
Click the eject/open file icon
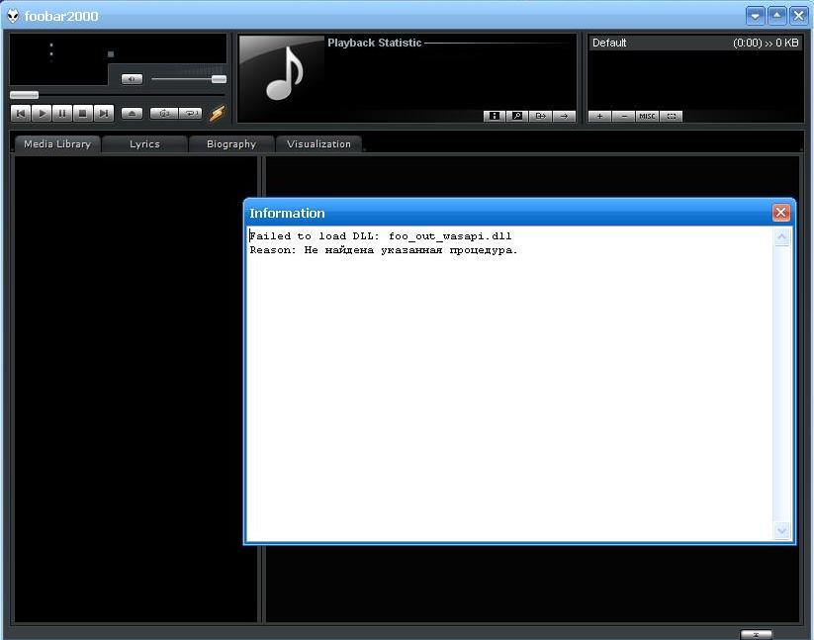coord(133,114)
